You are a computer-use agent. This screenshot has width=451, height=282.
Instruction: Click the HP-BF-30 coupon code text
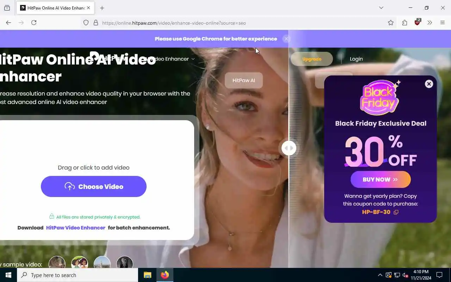click(376, 212)
